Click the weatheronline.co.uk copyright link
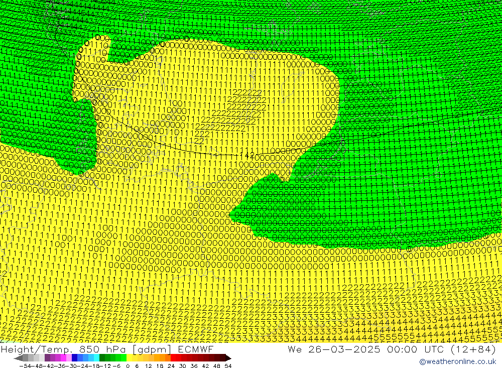The image size is (502, 368). click(457, 361)
